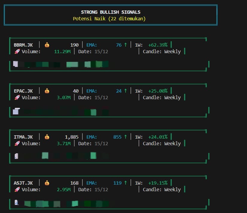247x213 pixels.
Task: Click the small icon in ASJT.JK bar row
Action: [16, 202]
